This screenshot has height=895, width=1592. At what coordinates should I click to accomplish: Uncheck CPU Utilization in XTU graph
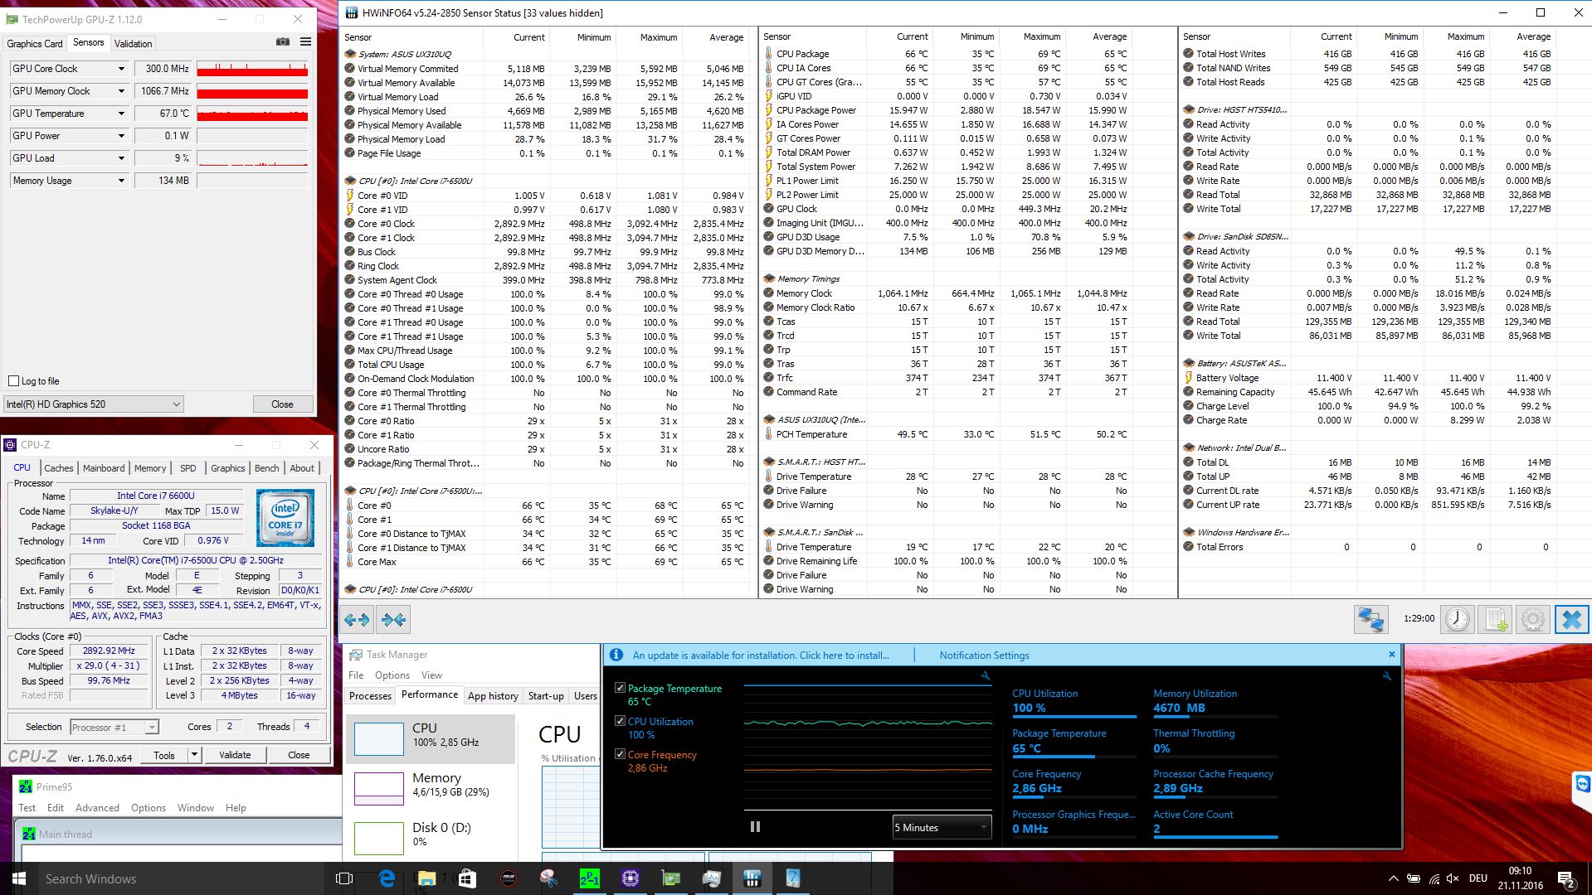pyautogui.click(x=620, y=721)
